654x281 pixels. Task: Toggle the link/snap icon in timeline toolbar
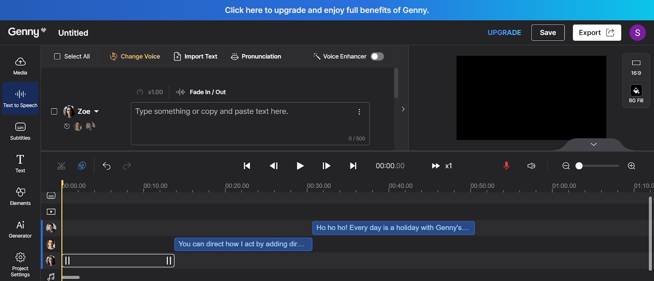[82, 166]
